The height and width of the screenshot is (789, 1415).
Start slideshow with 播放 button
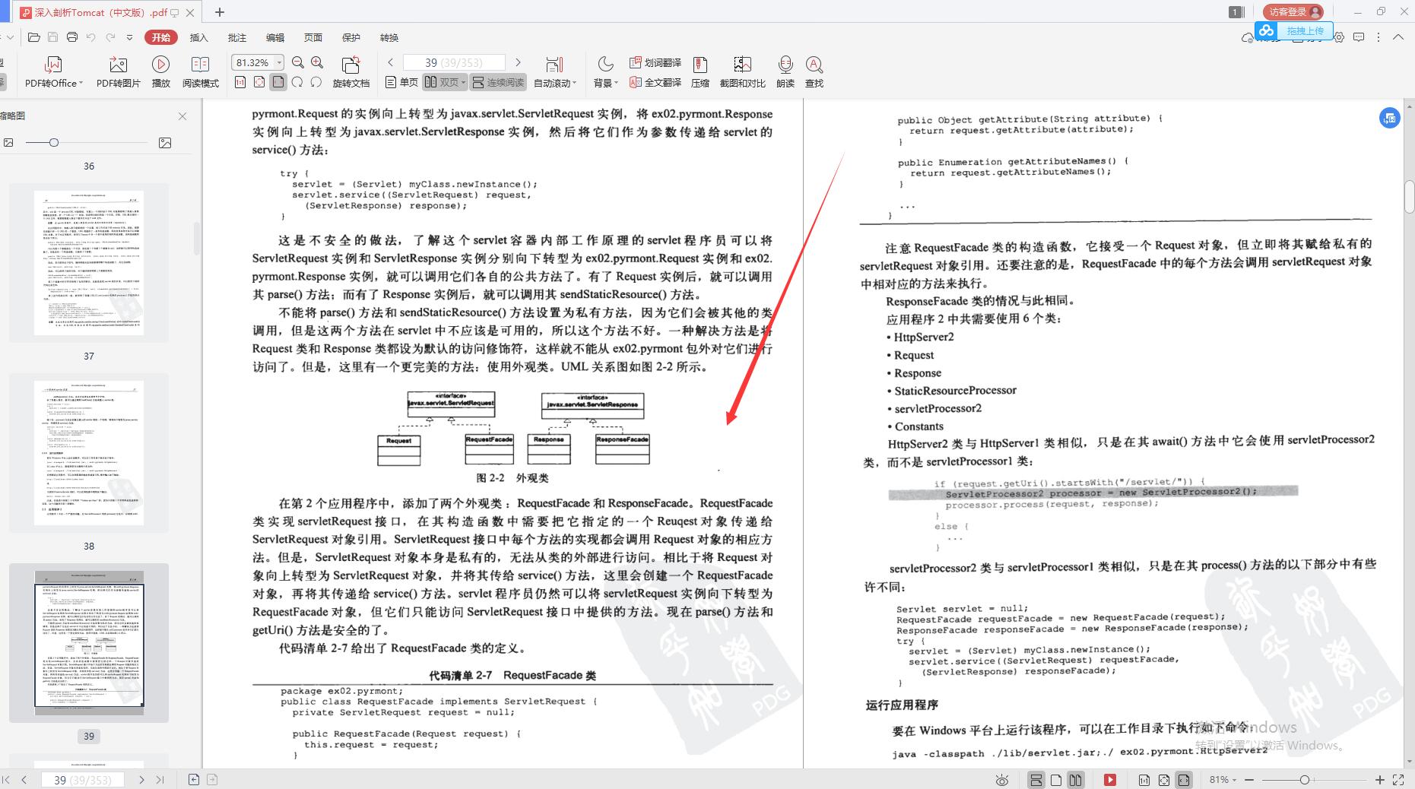pyautogui.click(x=160, y=72)
